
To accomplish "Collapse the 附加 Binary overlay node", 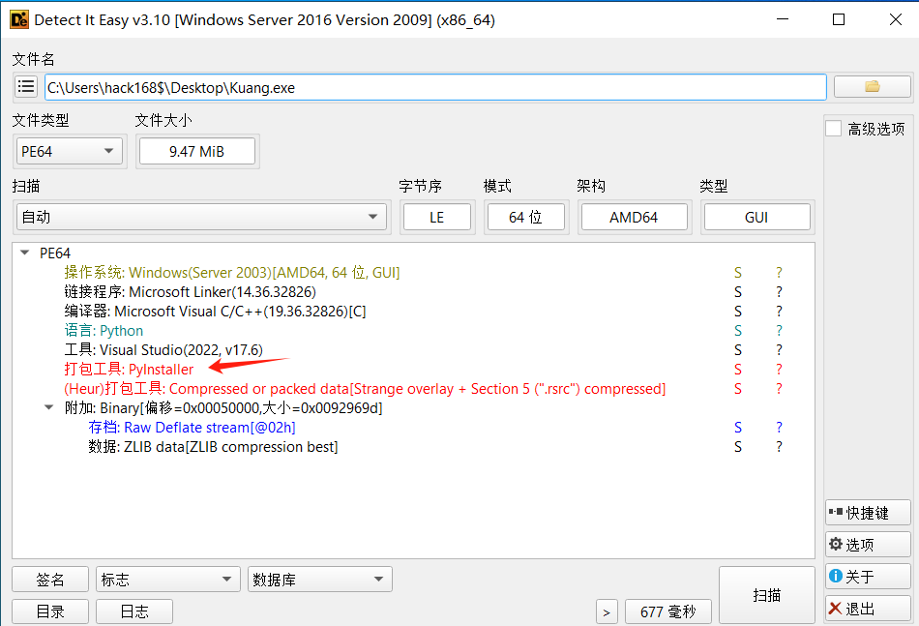I will pyautogui.click(x=49, y=407).
